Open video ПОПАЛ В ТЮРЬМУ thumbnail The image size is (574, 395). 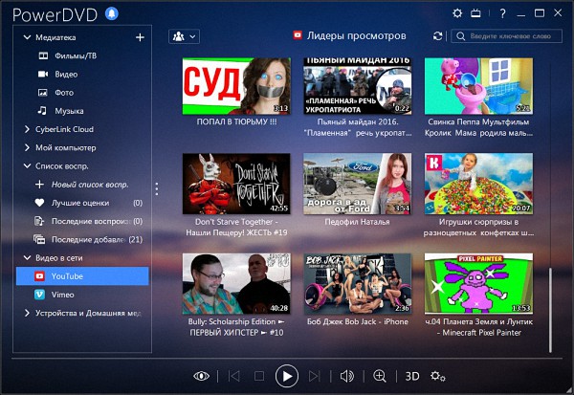coord(236,86)
